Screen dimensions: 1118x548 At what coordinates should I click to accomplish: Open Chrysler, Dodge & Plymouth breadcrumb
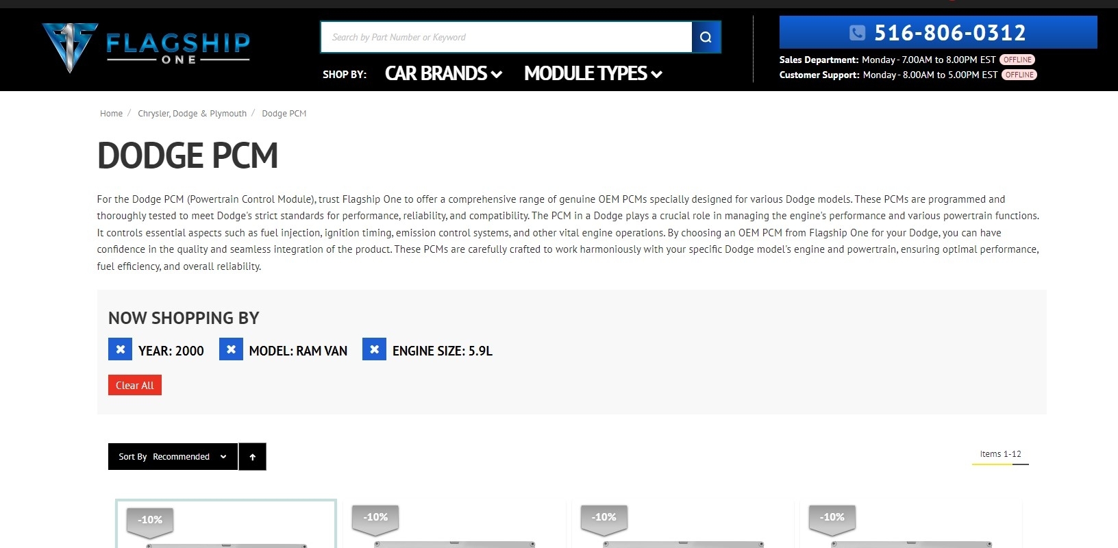[192, 114]
